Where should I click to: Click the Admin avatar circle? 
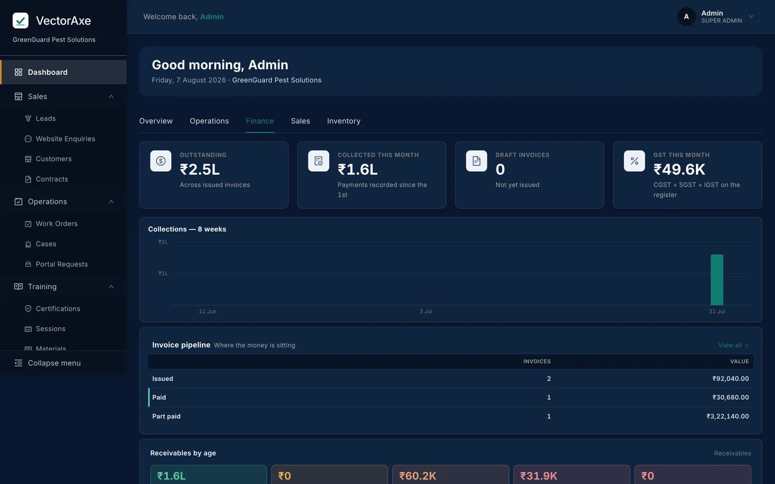point(686,16)
